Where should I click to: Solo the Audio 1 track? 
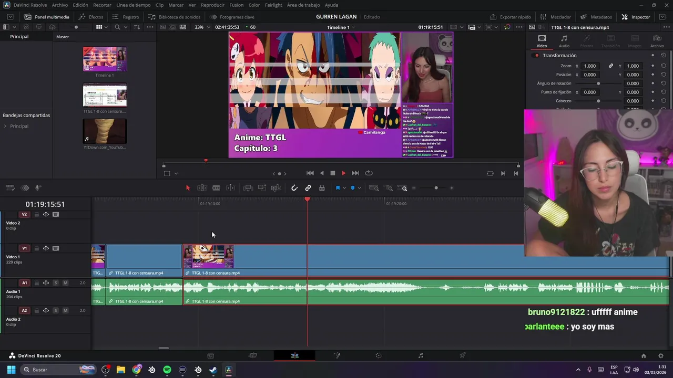55,283
